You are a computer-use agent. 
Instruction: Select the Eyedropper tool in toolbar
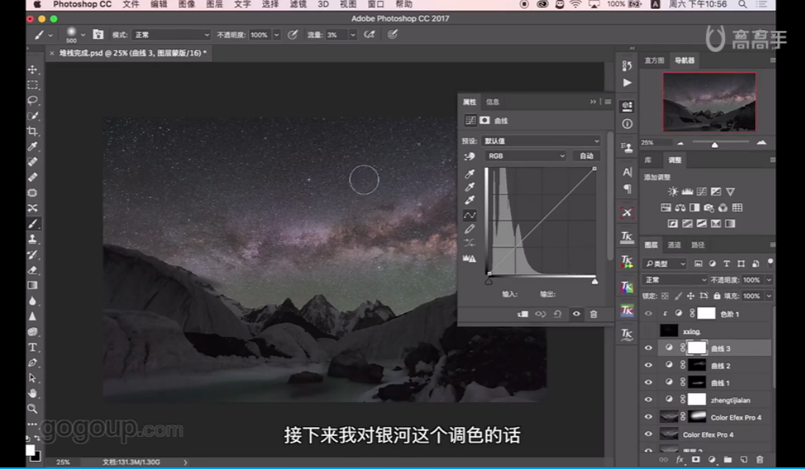click(32, 146)
